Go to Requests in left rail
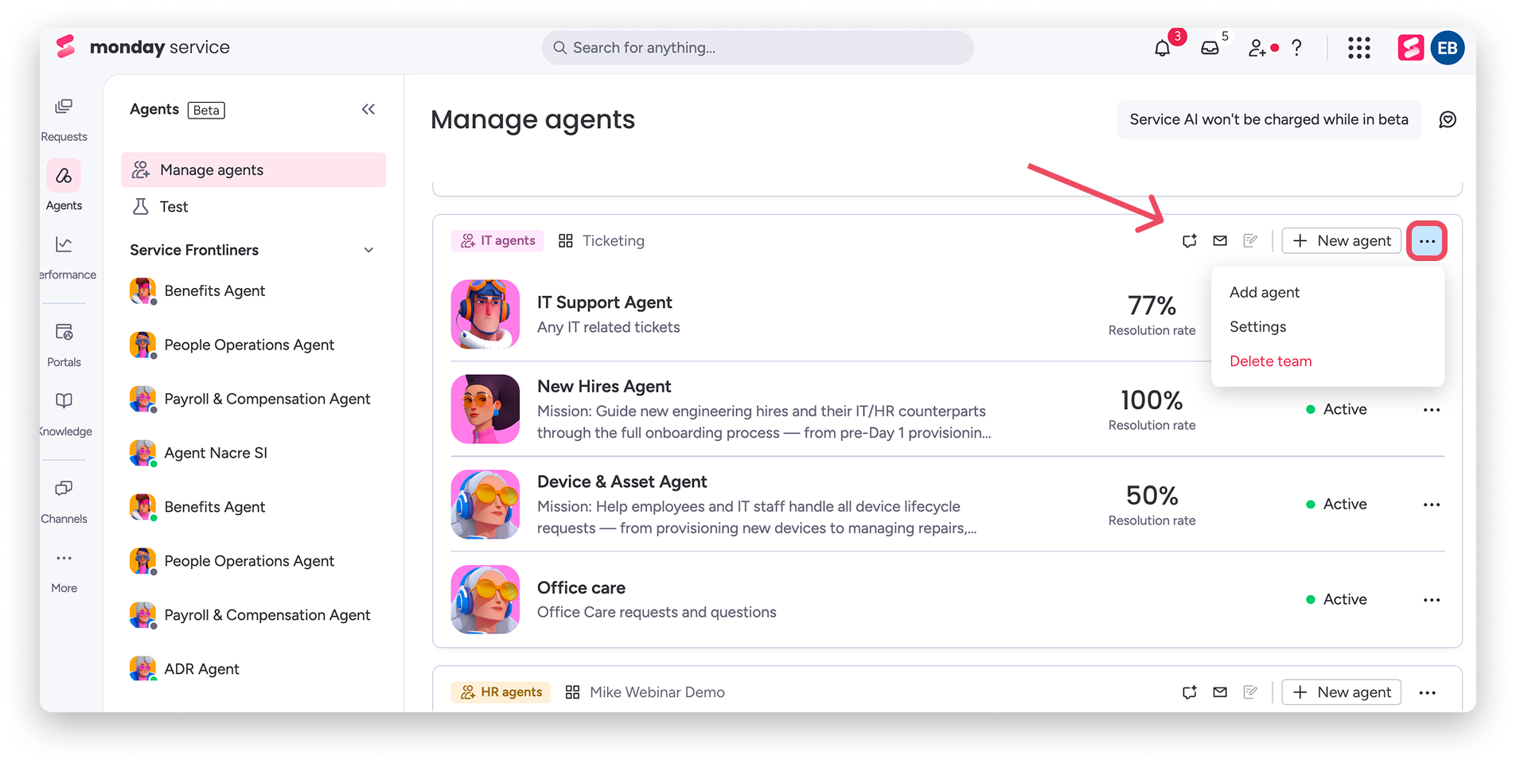The image size is (1516, 764). click(64, 119)
